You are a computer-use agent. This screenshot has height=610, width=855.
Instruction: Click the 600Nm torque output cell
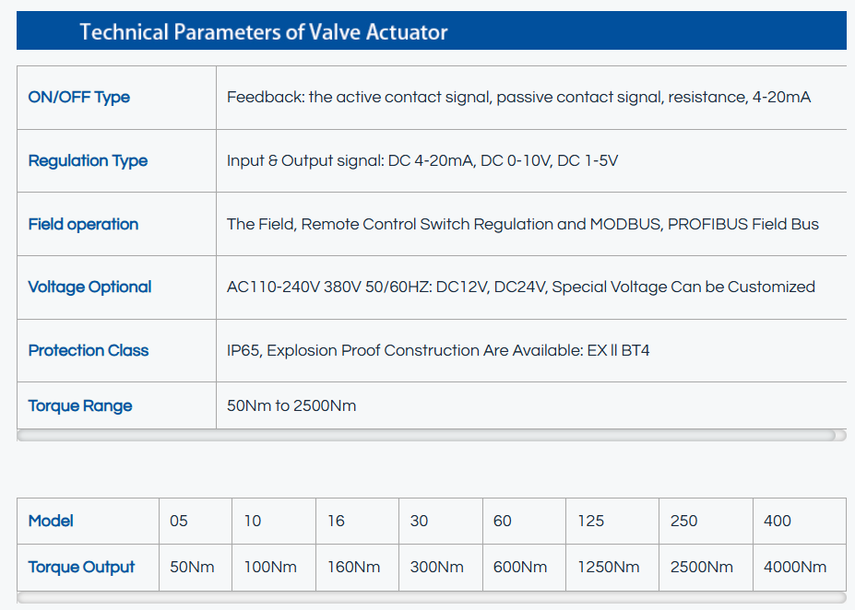[520, 567]
